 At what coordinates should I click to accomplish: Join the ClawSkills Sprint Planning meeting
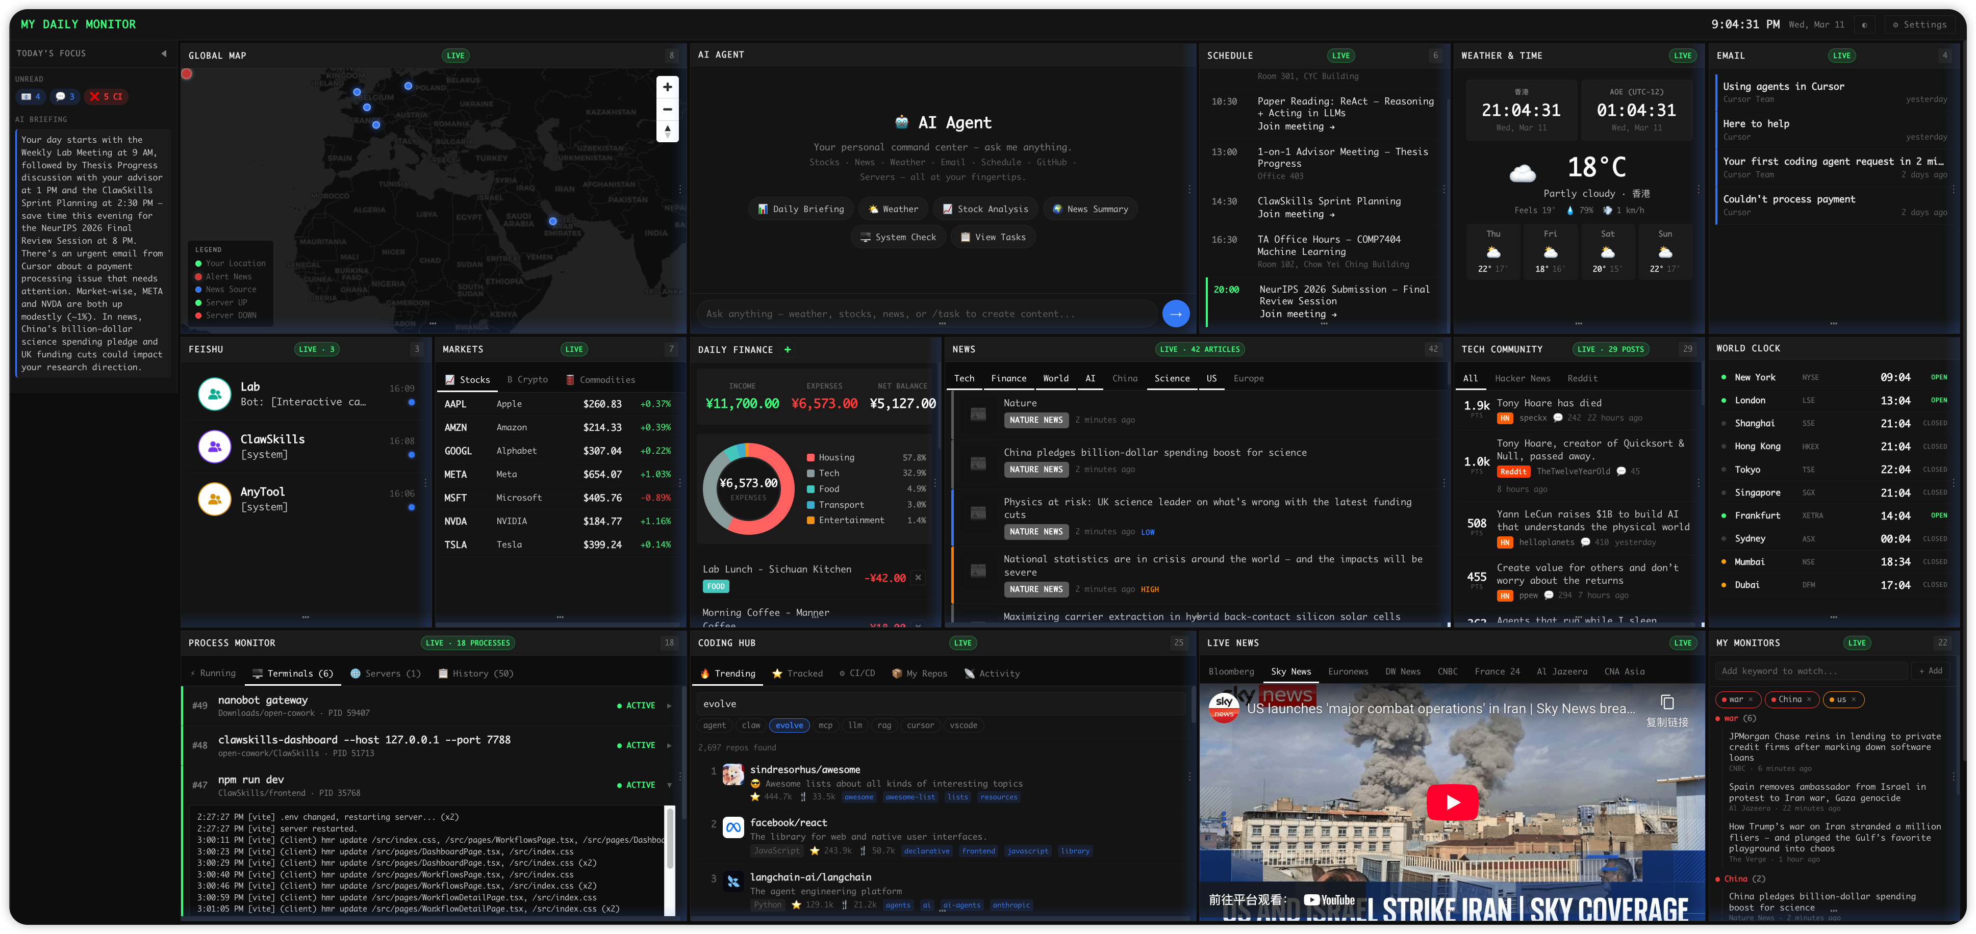(x=1297, y=214)
